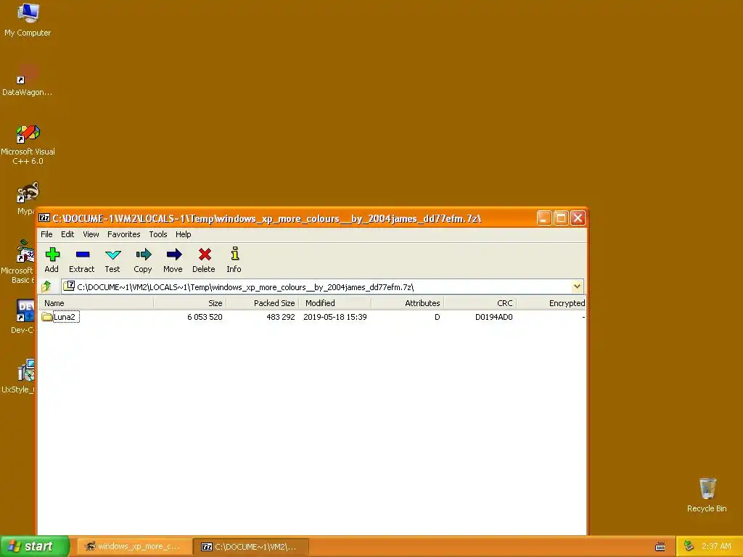The width and height of the screenshot is (743, 557).
Task: Select the Luna2 folder icon
Action: coord(46,317)
